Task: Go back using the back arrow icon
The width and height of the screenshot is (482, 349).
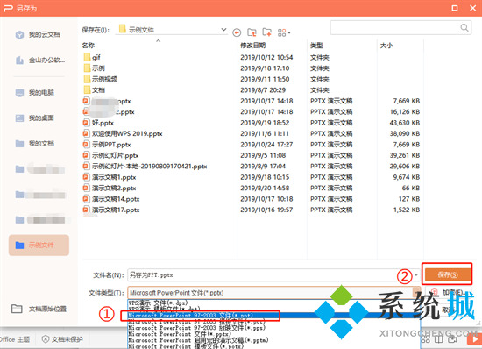Action: [237, 32]
